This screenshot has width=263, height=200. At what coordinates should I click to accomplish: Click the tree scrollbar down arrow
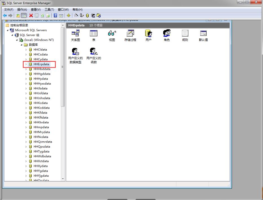pyautogui.click(x=63, y=179)
